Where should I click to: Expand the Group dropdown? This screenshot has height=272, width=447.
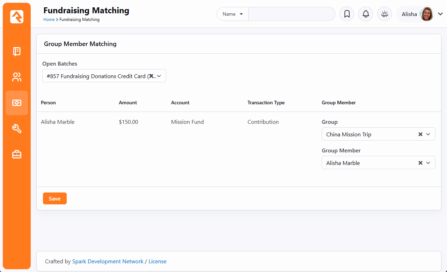428,134
